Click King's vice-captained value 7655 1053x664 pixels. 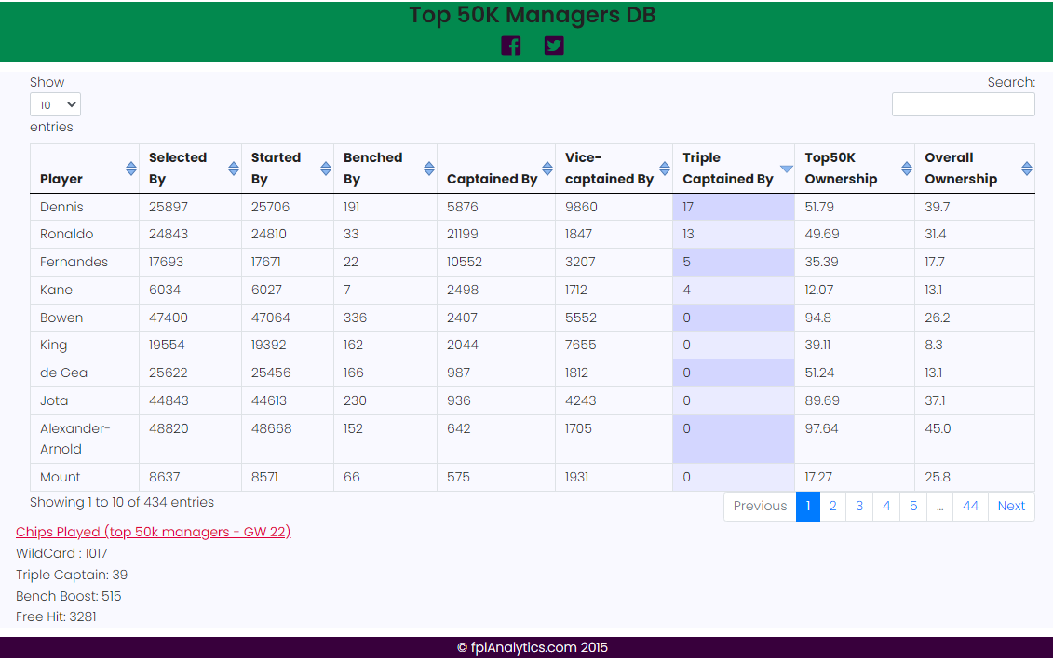coord(581,345)
